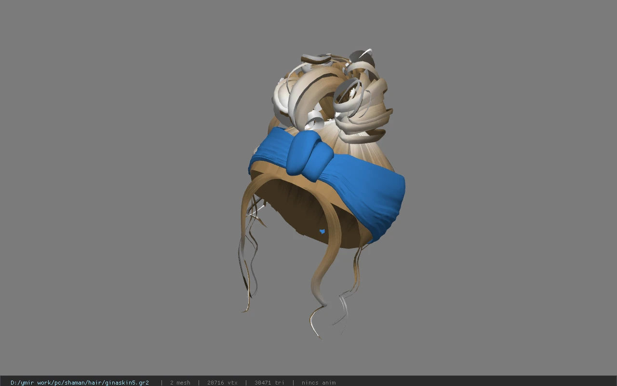Click the '20716 vtx' vertex count

tap(222, 383)
